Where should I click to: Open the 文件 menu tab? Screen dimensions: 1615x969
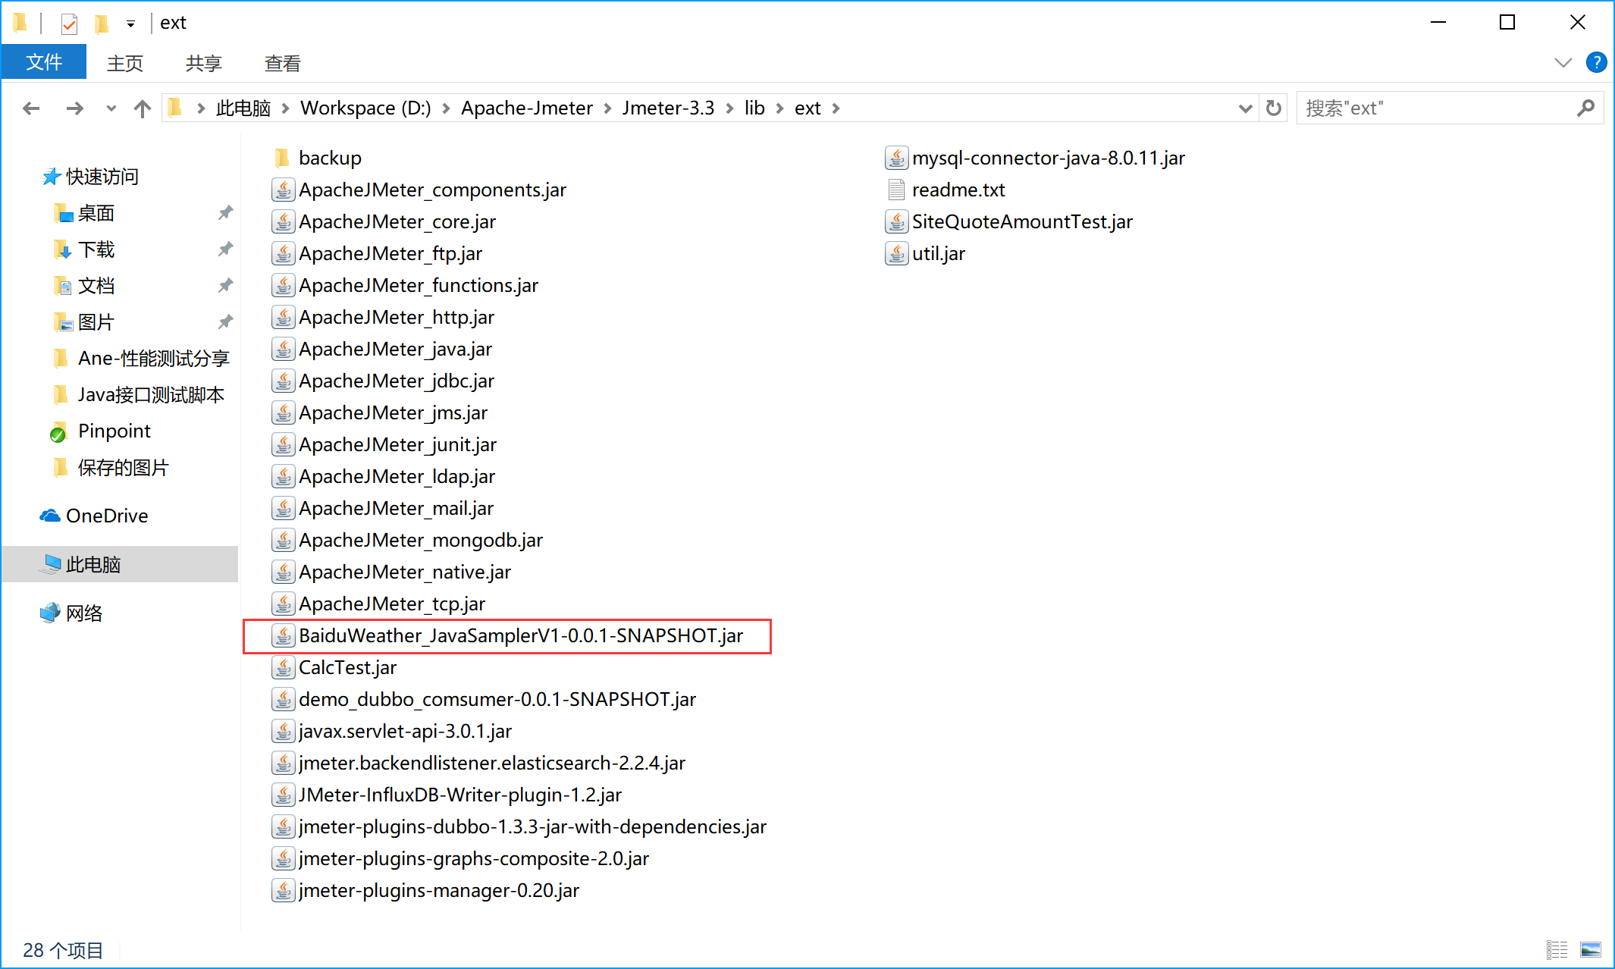click(44, 63)
